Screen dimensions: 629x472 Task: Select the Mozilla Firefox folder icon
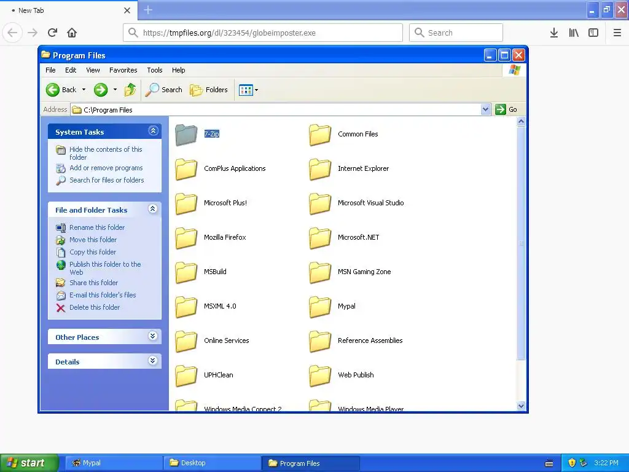click(186, 238)
